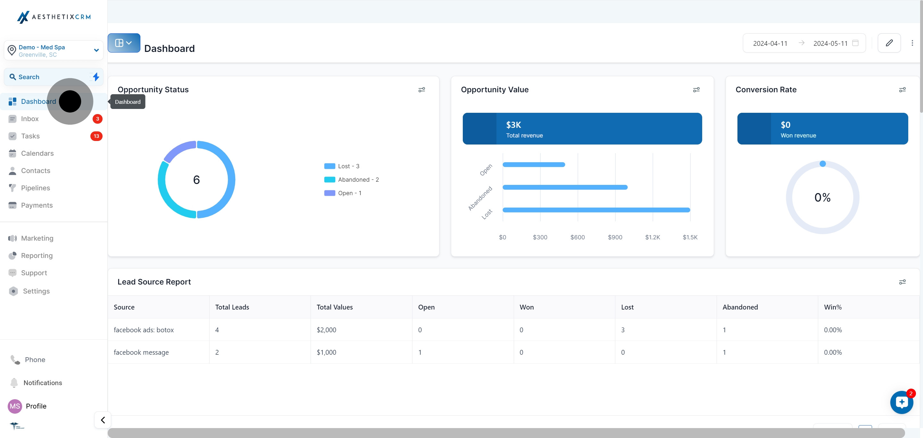Collapse the sidebar with the arrow
Screen dimensions: 923x438
(103, 420)
